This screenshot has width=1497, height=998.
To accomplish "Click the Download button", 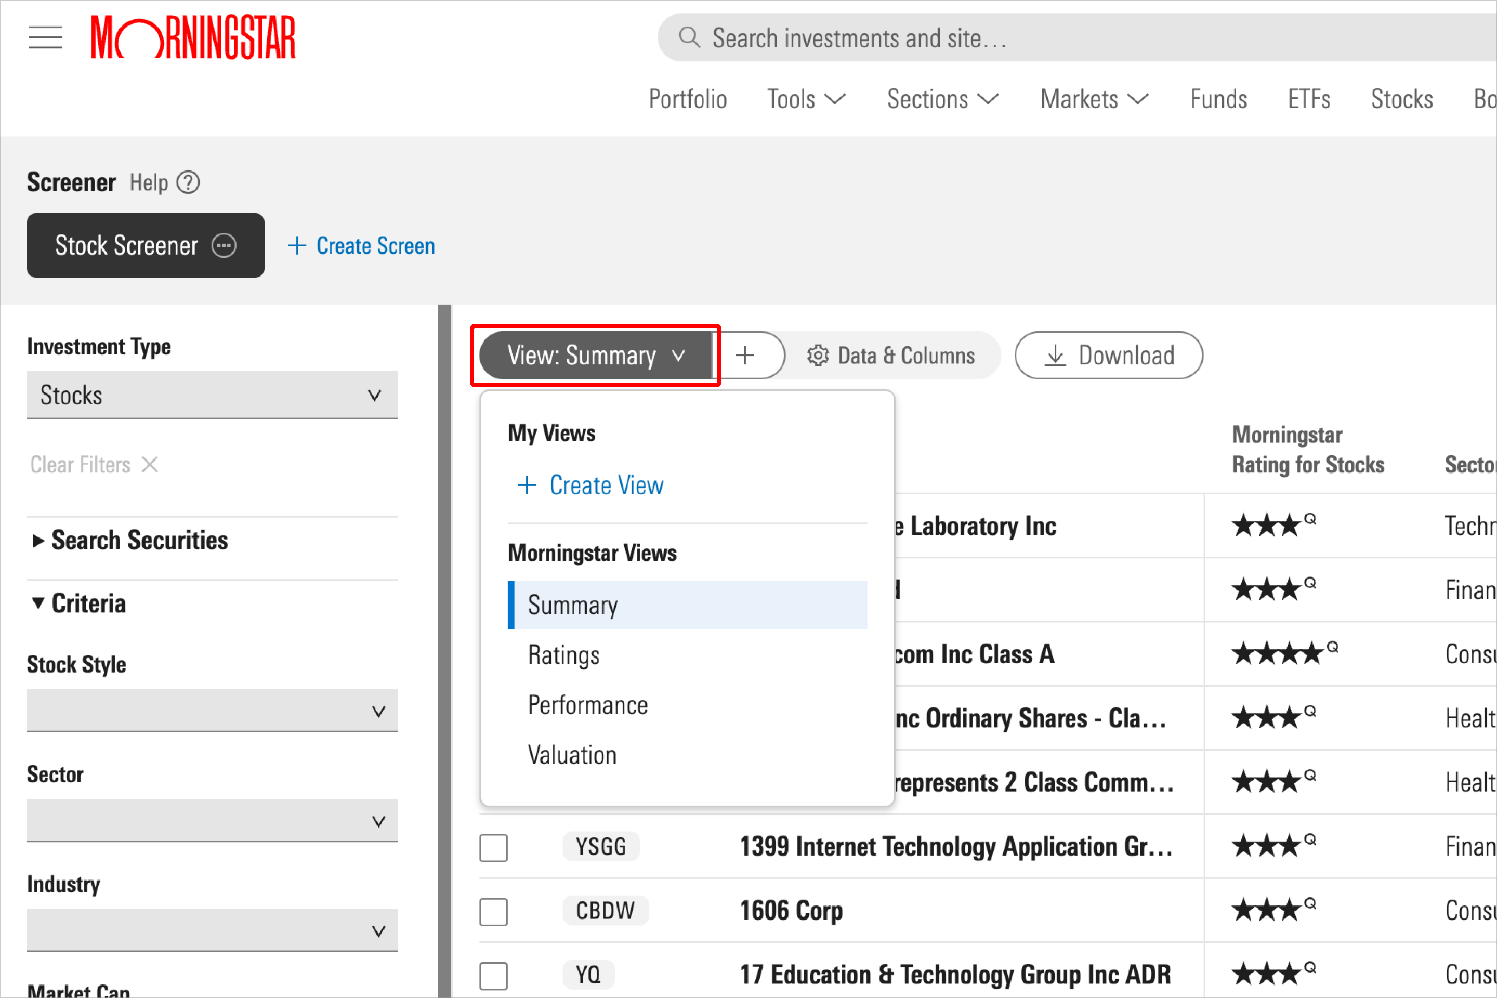I will pos(1109,355).
